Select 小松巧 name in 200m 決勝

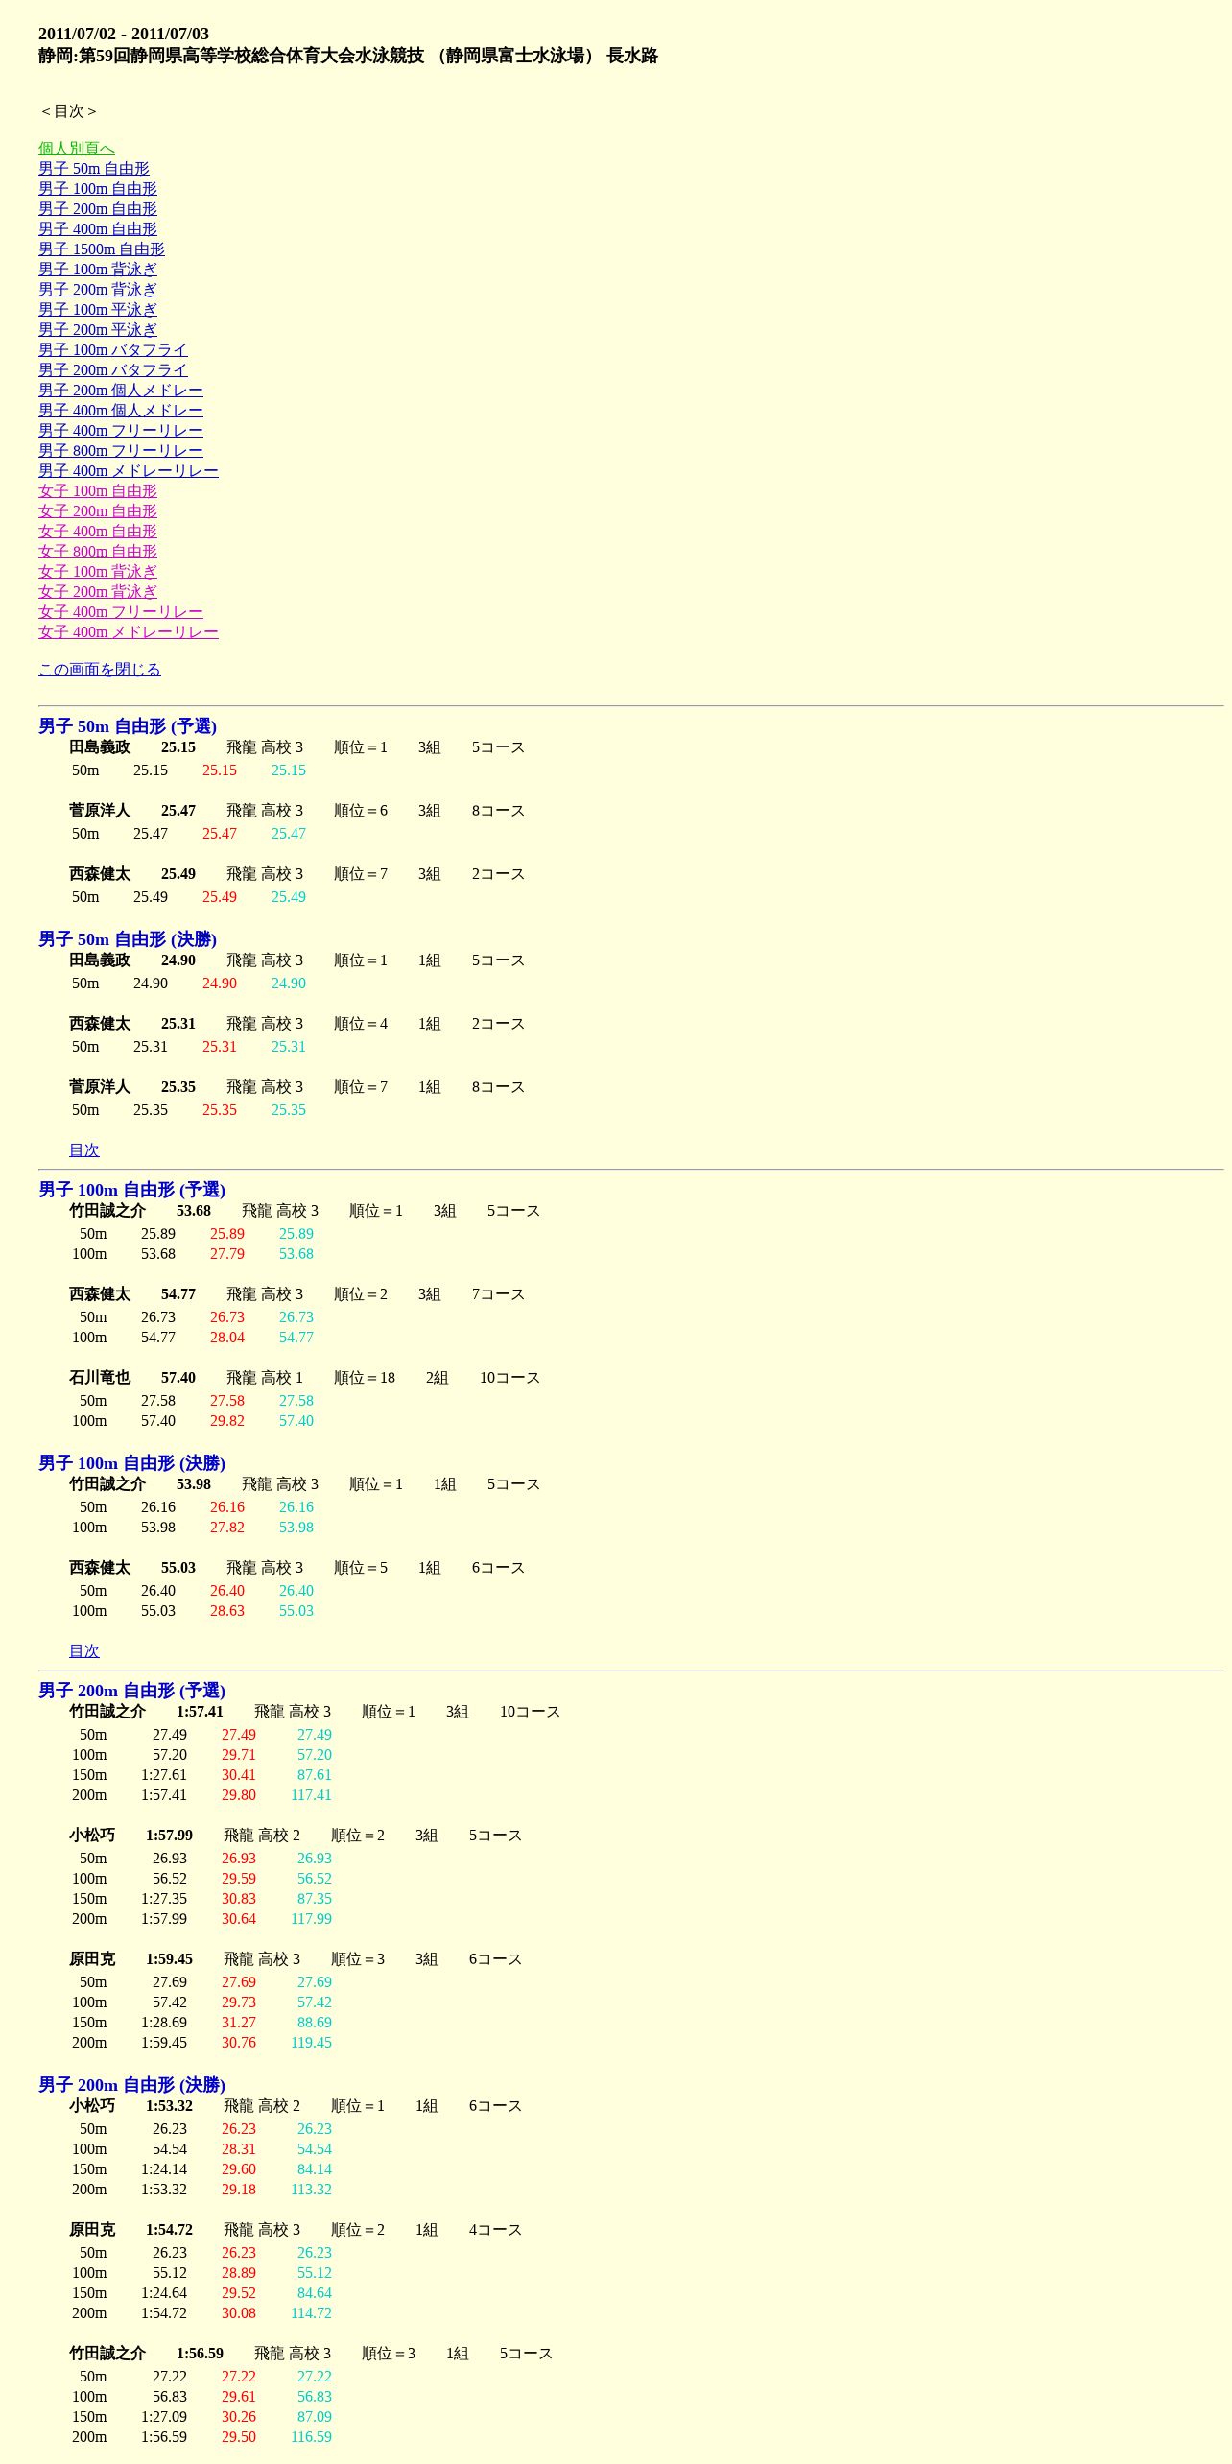pos(92,2106)
